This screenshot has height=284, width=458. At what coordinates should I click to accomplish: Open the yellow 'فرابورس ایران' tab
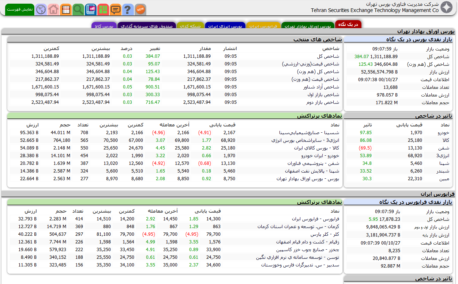tap(264, 26)
